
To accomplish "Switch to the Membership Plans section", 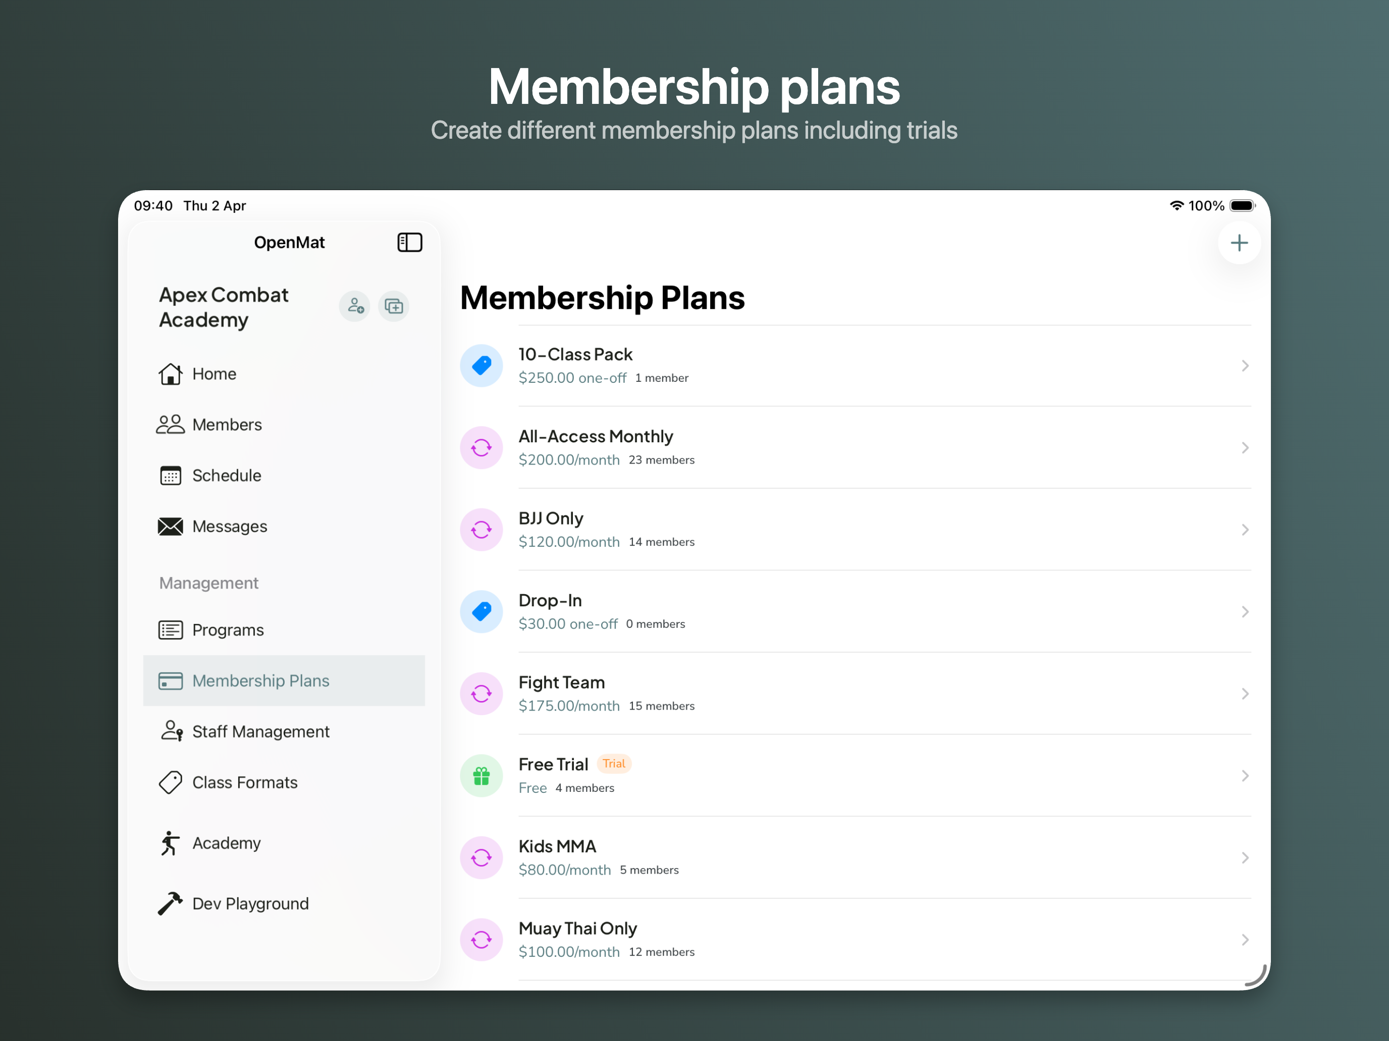I will [260, 680].
